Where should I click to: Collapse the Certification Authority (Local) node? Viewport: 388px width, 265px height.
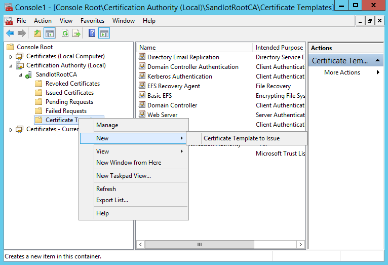11,66
